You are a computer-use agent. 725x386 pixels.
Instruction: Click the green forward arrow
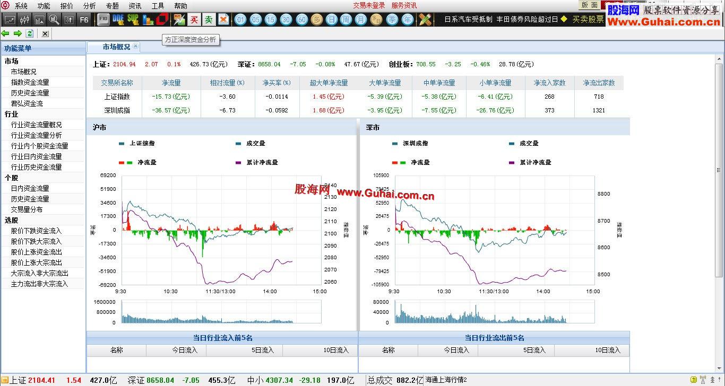pos(18,33)
